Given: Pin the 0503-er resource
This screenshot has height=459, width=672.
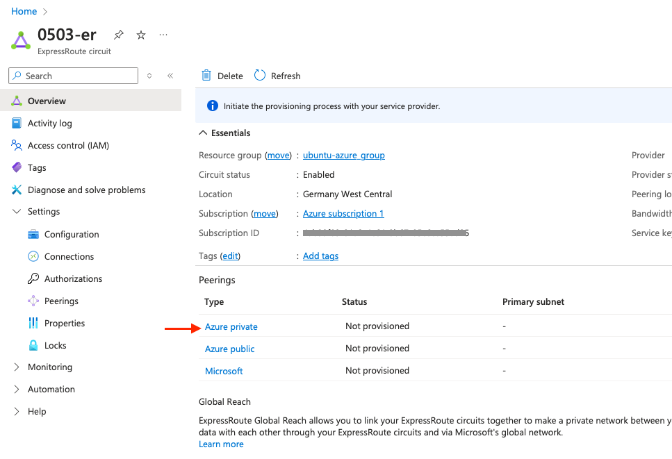Looking at the screenshot, I should click(x=119, y=35).
